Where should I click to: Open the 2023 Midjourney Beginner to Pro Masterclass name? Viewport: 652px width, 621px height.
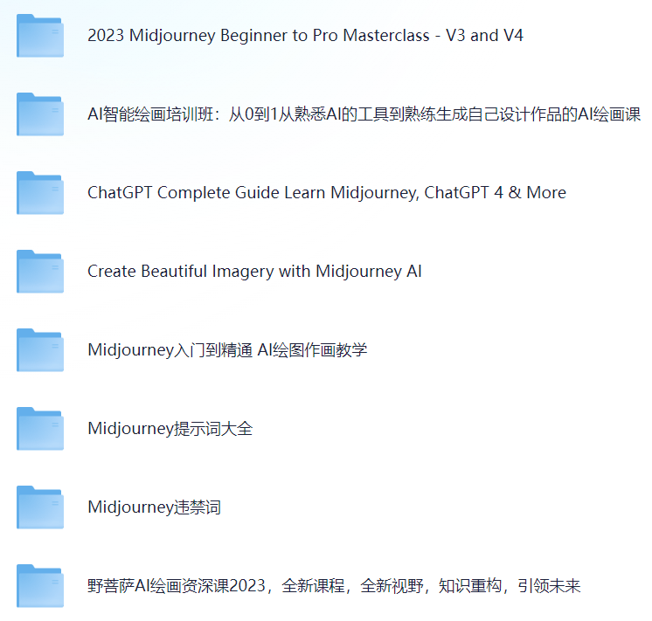click(262, 36)
